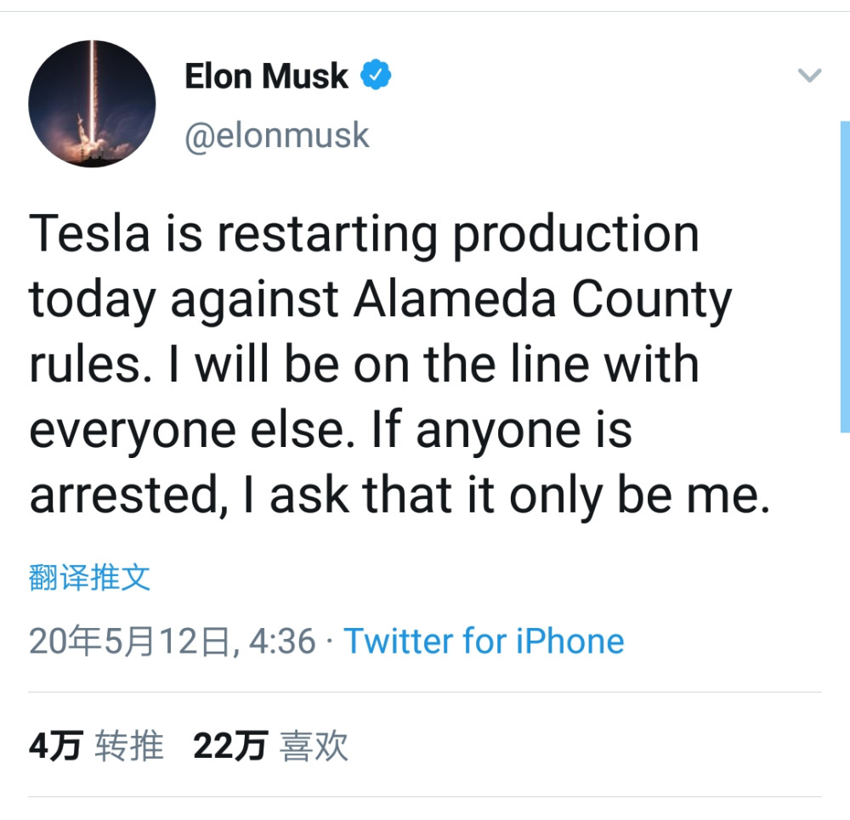
Task: Click the word "iPhone" in source link
Action: point(568,641)
